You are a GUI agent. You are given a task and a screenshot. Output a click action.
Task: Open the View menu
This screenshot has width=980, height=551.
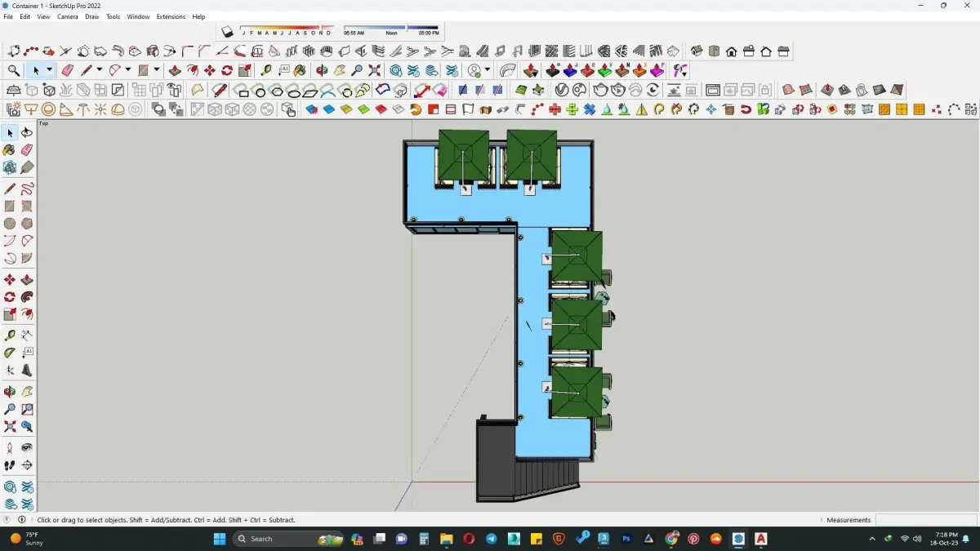[x=43, y=16]
